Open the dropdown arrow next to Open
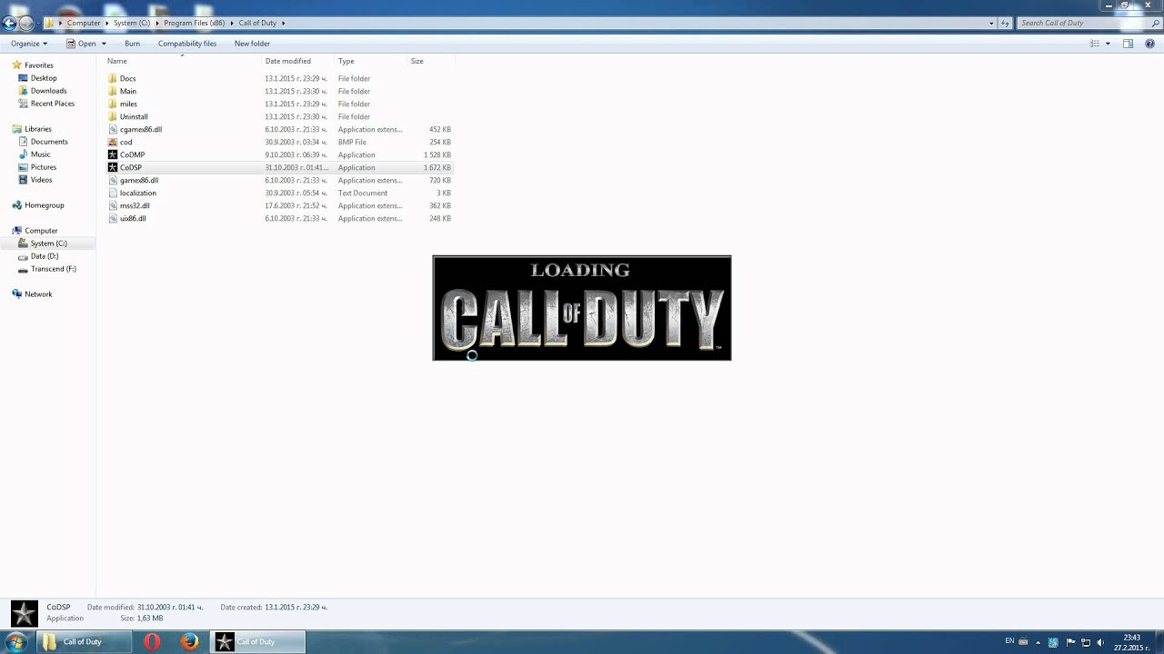Image resolution: width=1164 pixels, height=654 pixels. pos(104,44)
